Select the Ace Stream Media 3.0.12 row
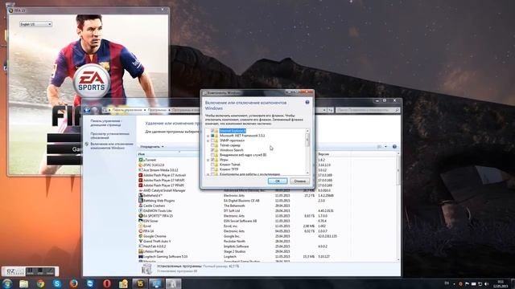Screen dimensions: 515x289 coord(268,170)
